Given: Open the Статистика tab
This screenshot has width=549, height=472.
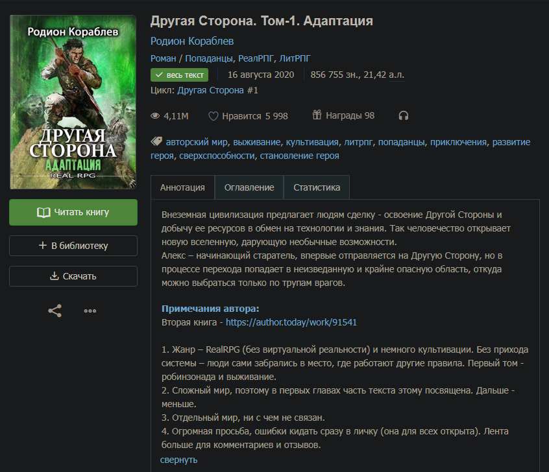Looking at the screenshot, I should point(317,187).
